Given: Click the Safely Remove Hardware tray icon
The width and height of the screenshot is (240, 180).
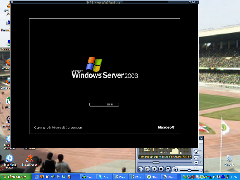Looking at the screenshot, I should 185,177.
